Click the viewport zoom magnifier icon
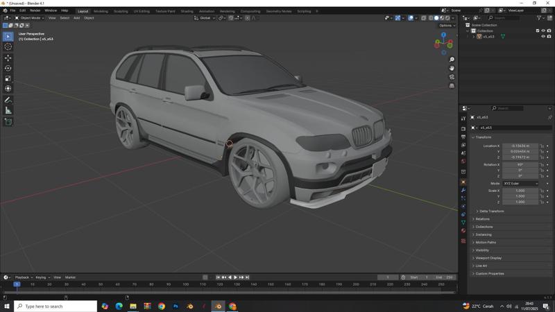Screen dimensions: 555x312 pos(452,60)
